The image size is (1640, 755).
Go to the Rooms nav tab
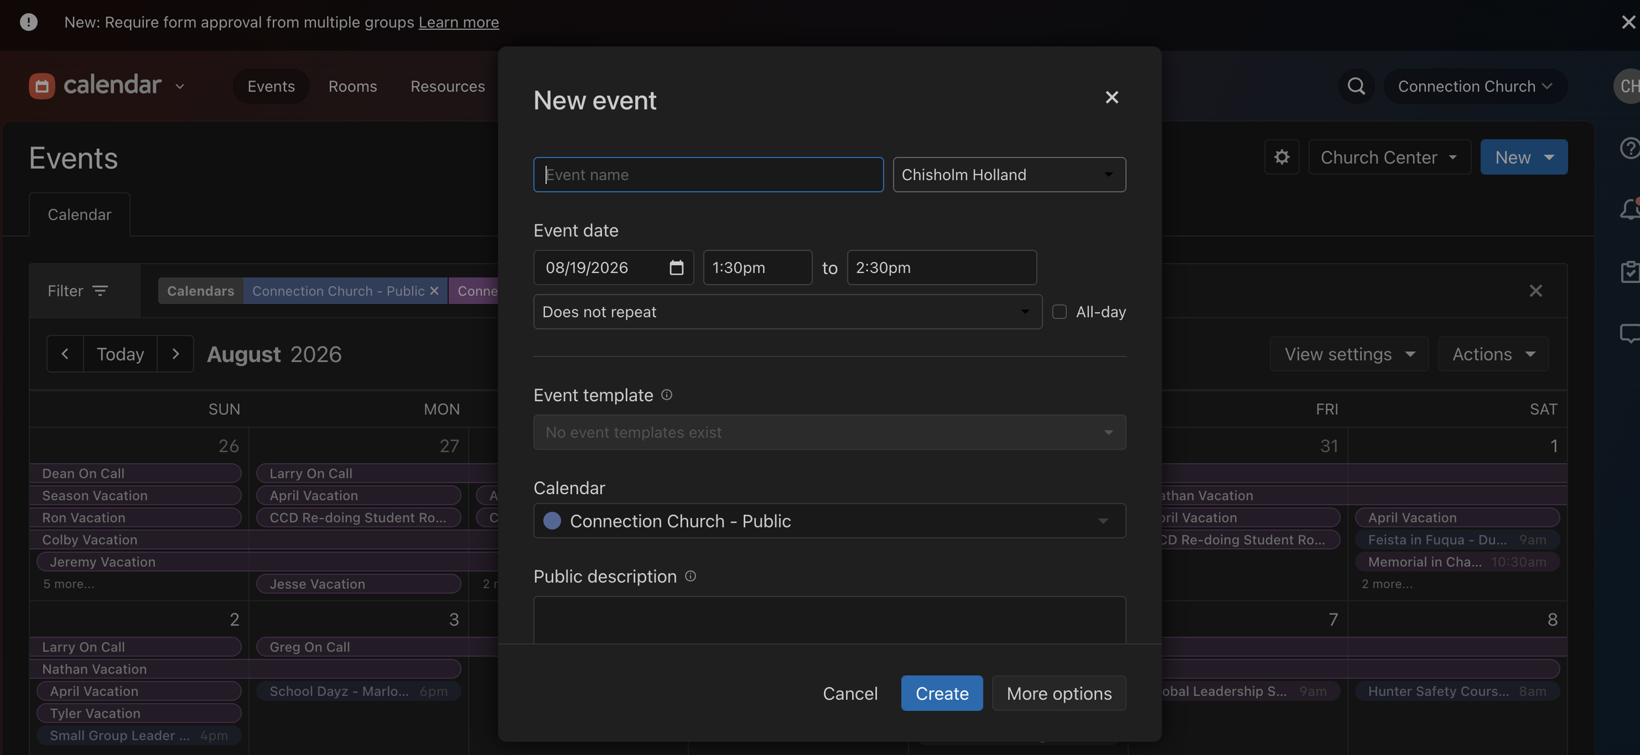[x=353, y=86]
